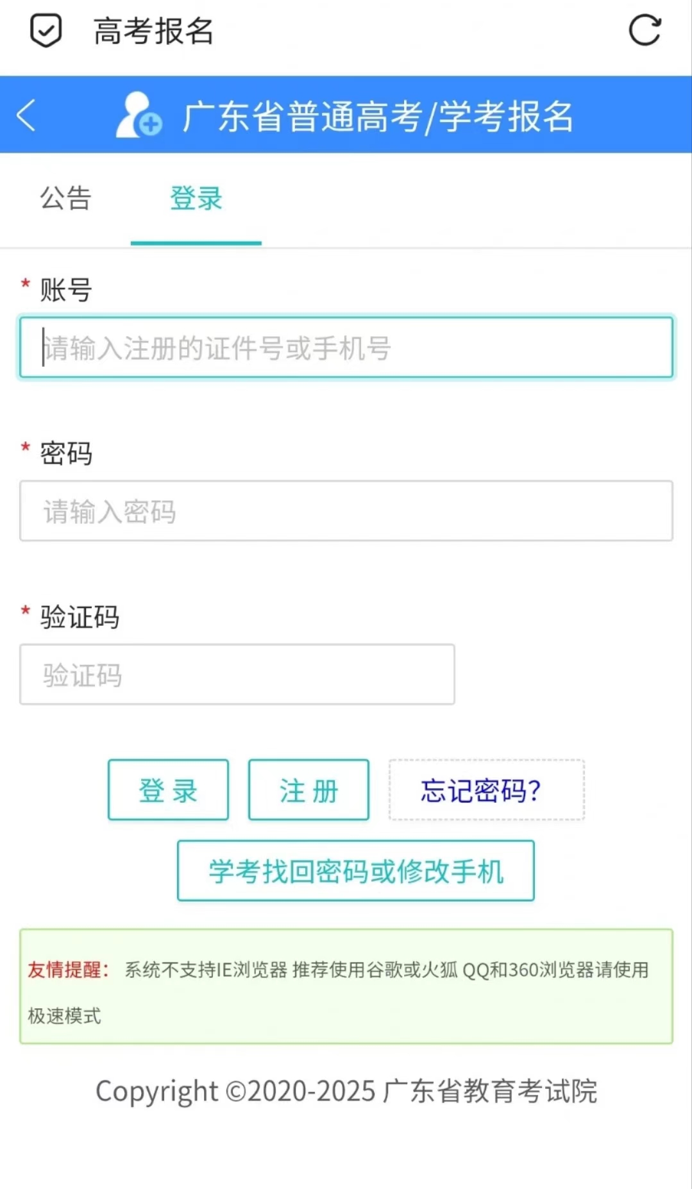Click inside the 验证码 field
The image size is (692, 1189).
click(237, 674)
